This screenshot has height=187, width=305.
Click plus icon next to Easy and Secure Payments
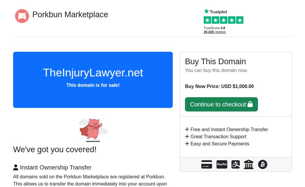click(x=187, y=144)
